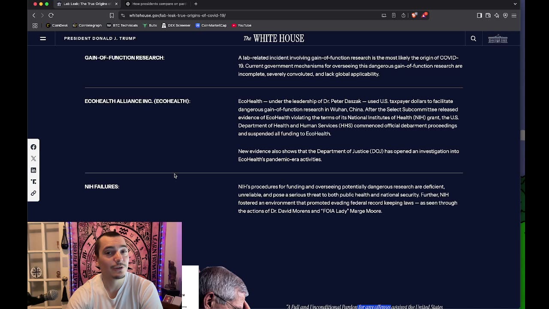The image size is (549, 309).
Task: Copy the page link via the chain icon
Action: coord(33,194)
